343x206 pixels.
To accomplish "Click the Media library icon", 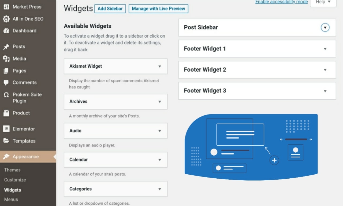I will coord(6,59).
